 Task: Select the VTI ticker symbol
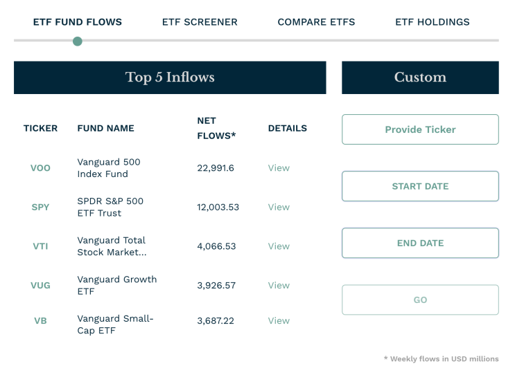tap(41, 246)
